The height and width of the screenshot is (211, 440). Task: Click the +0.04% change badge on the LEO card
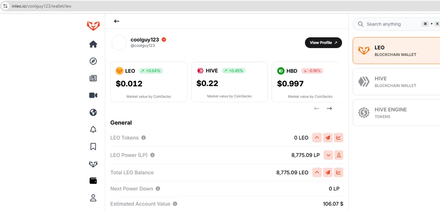[151, 71]
